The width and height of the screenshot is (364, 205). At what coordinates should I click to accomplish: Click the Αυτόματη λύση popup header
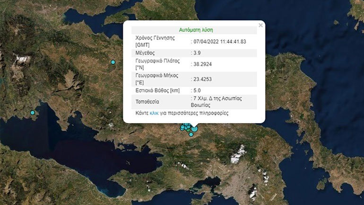pyautogui.click(x=196, y=30)
